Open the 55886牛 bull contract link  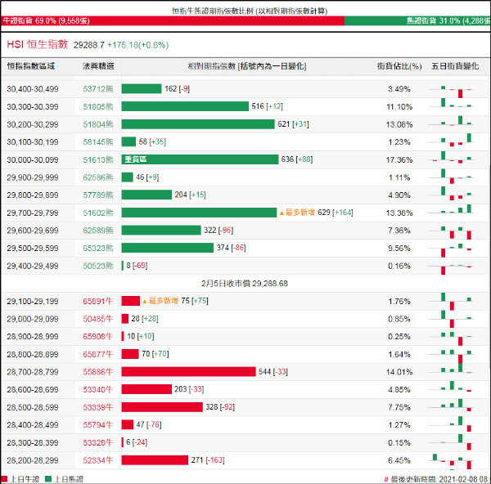tap(98, 372)
